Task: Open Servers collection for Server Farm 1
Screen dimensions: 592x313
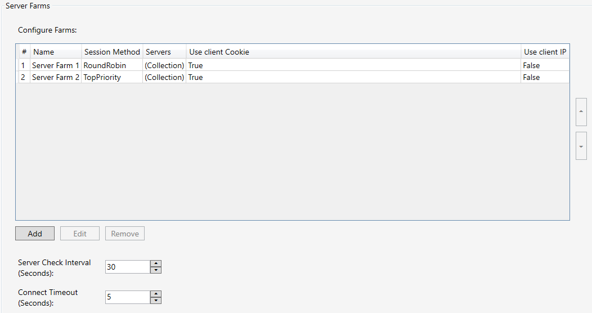Action: (164, 65)
